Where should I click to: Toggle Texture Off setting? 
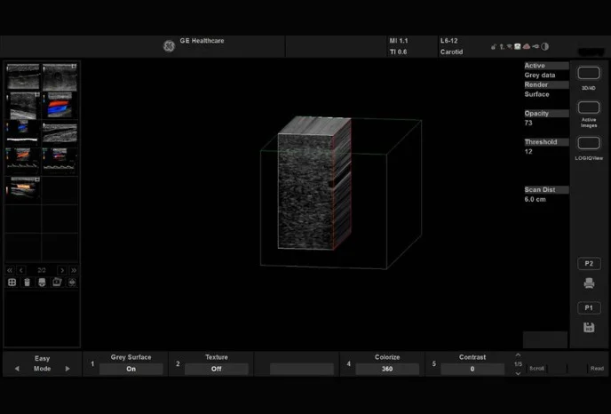(x=217, y=369)
